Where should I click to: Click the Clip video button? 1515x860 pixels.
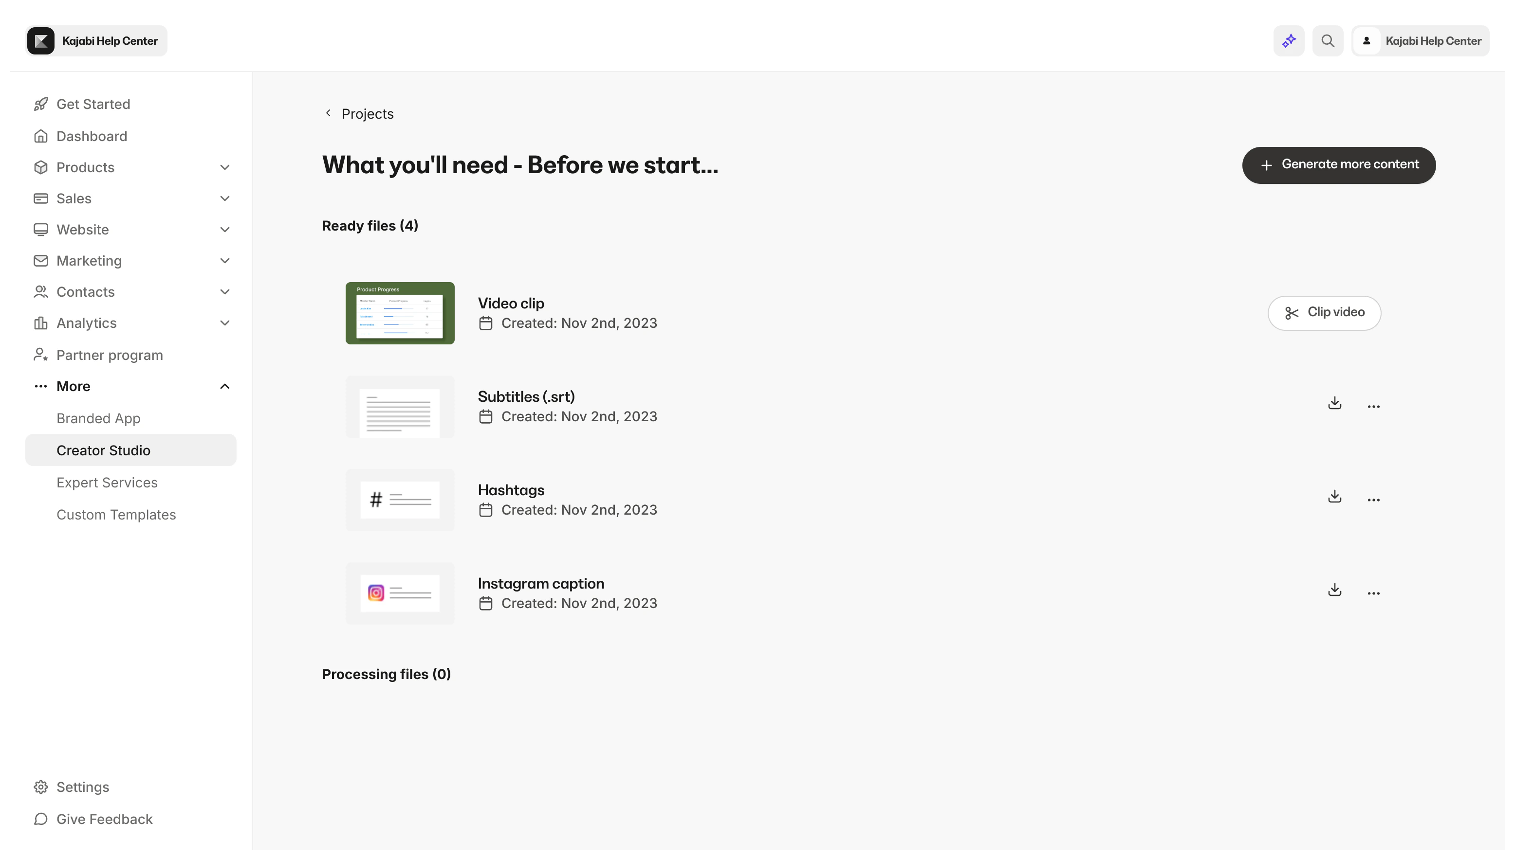(1325, 312)
